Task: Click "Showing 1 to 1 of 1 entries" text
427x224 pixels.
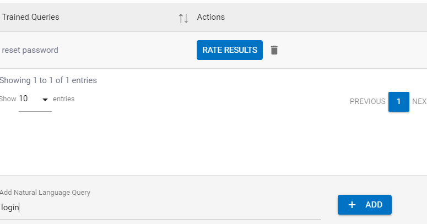Action: click(48, 80)
